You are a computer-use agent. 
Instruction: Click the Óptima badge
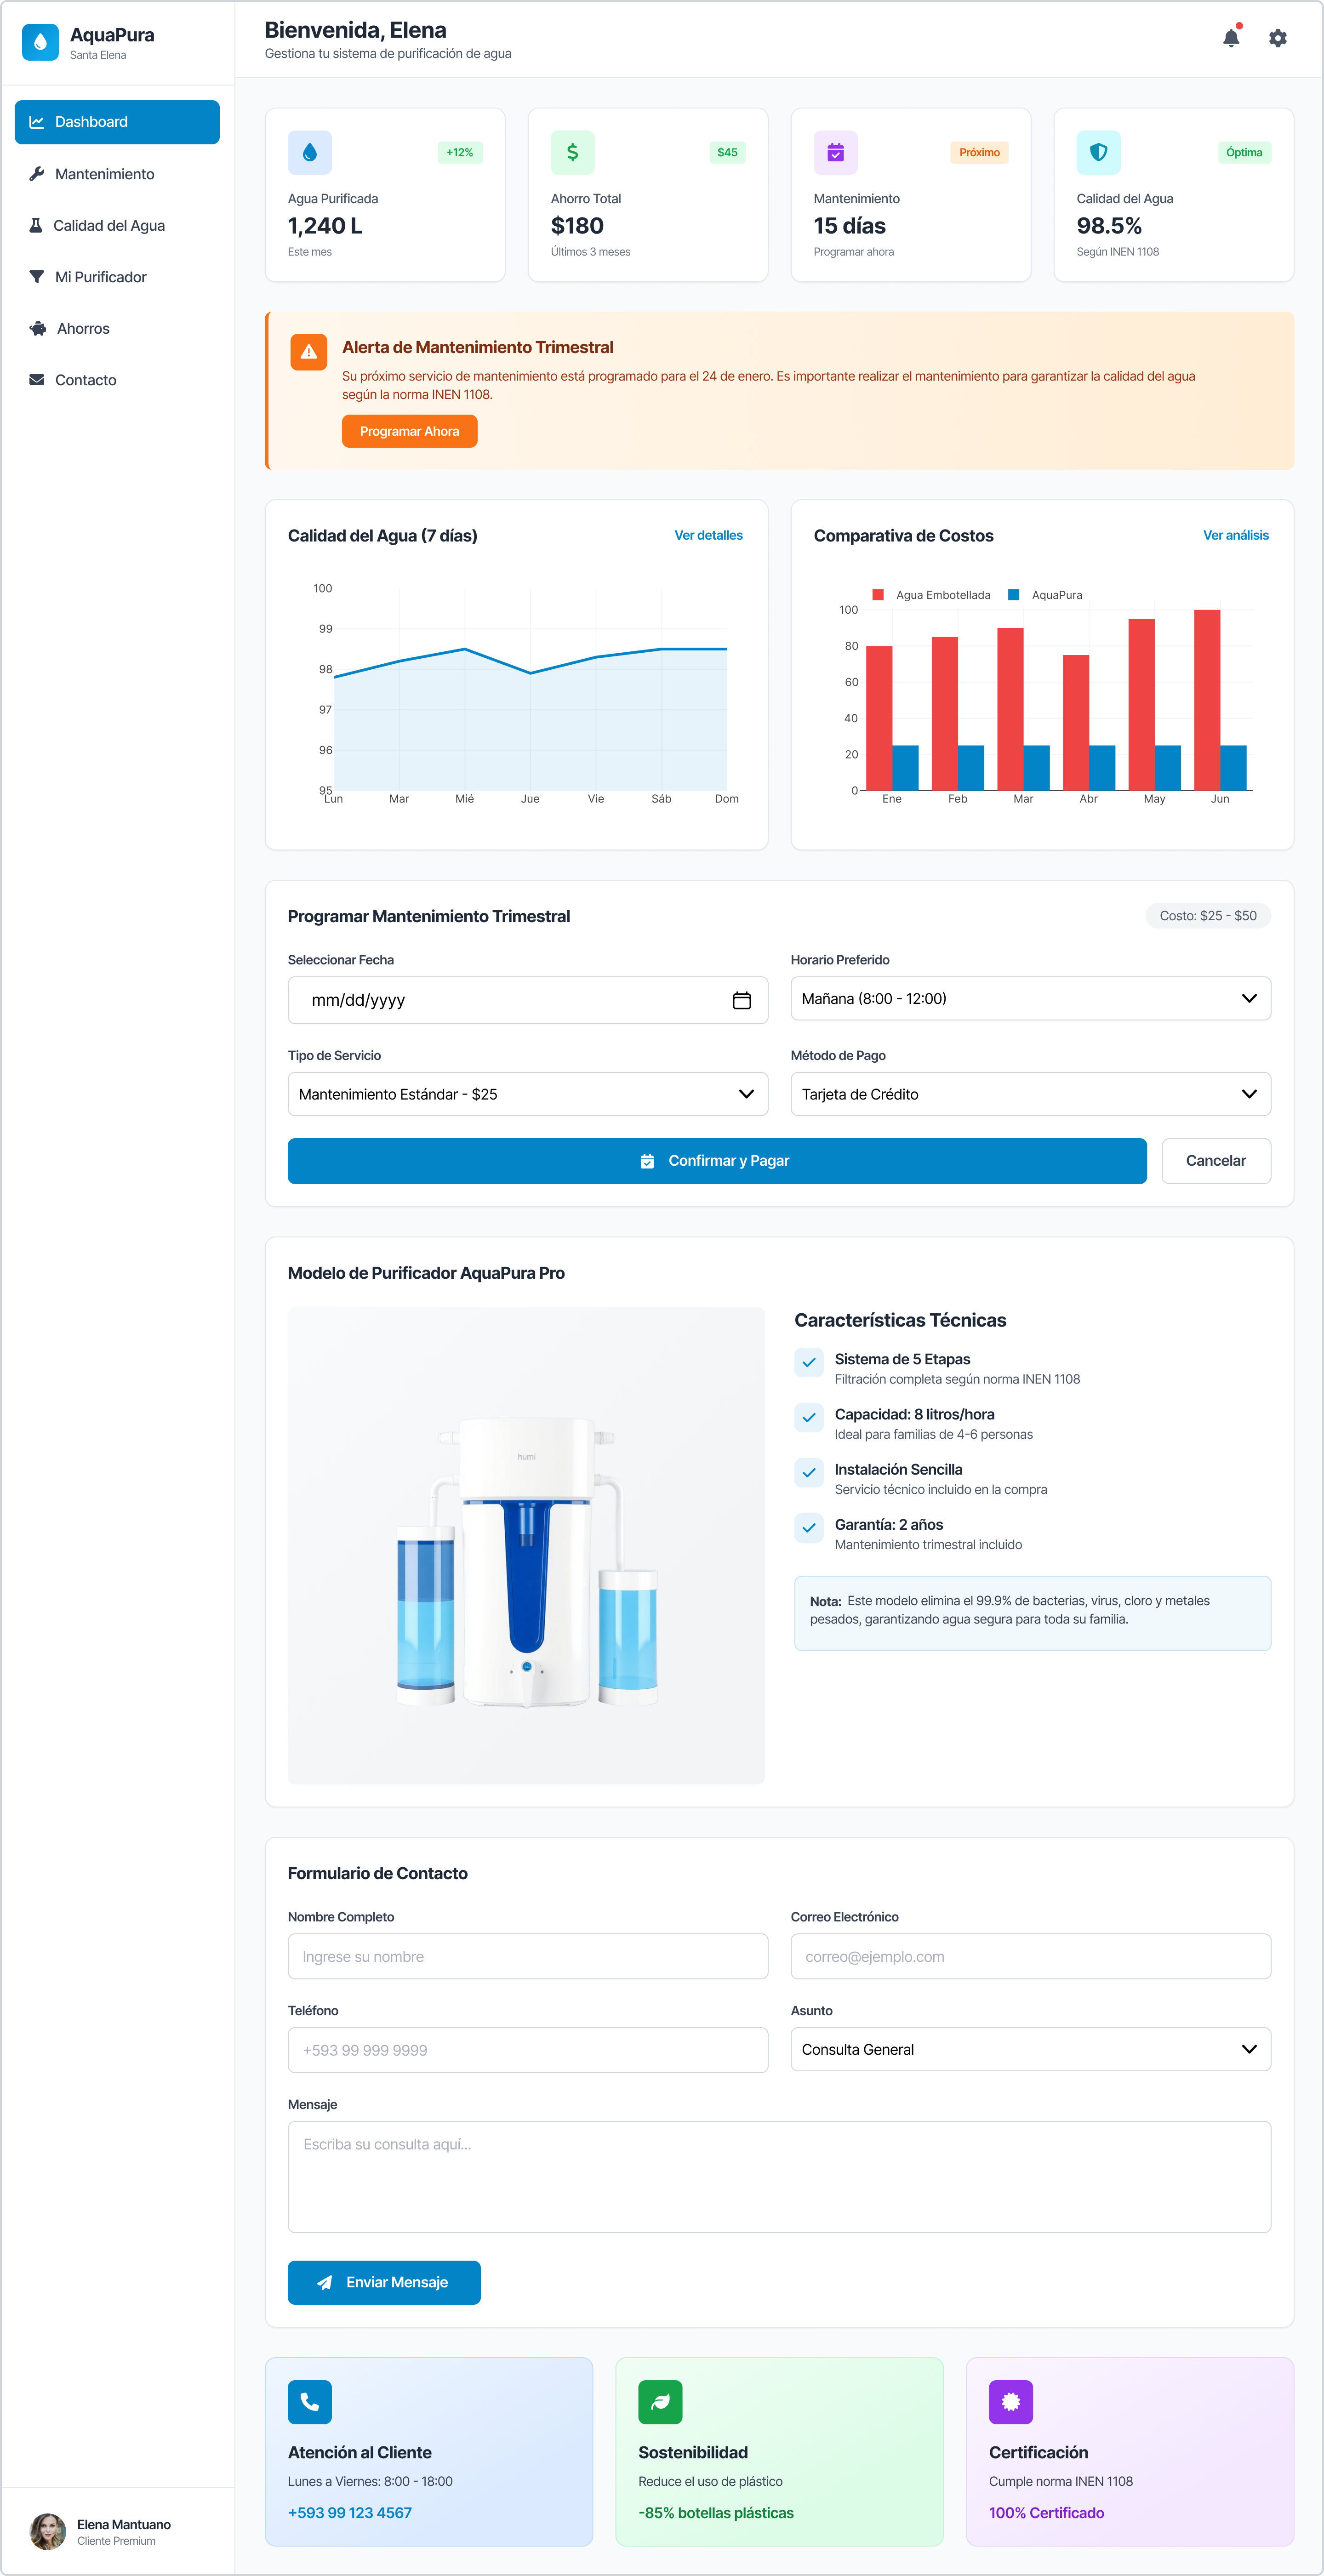[x=1244, y=152]
